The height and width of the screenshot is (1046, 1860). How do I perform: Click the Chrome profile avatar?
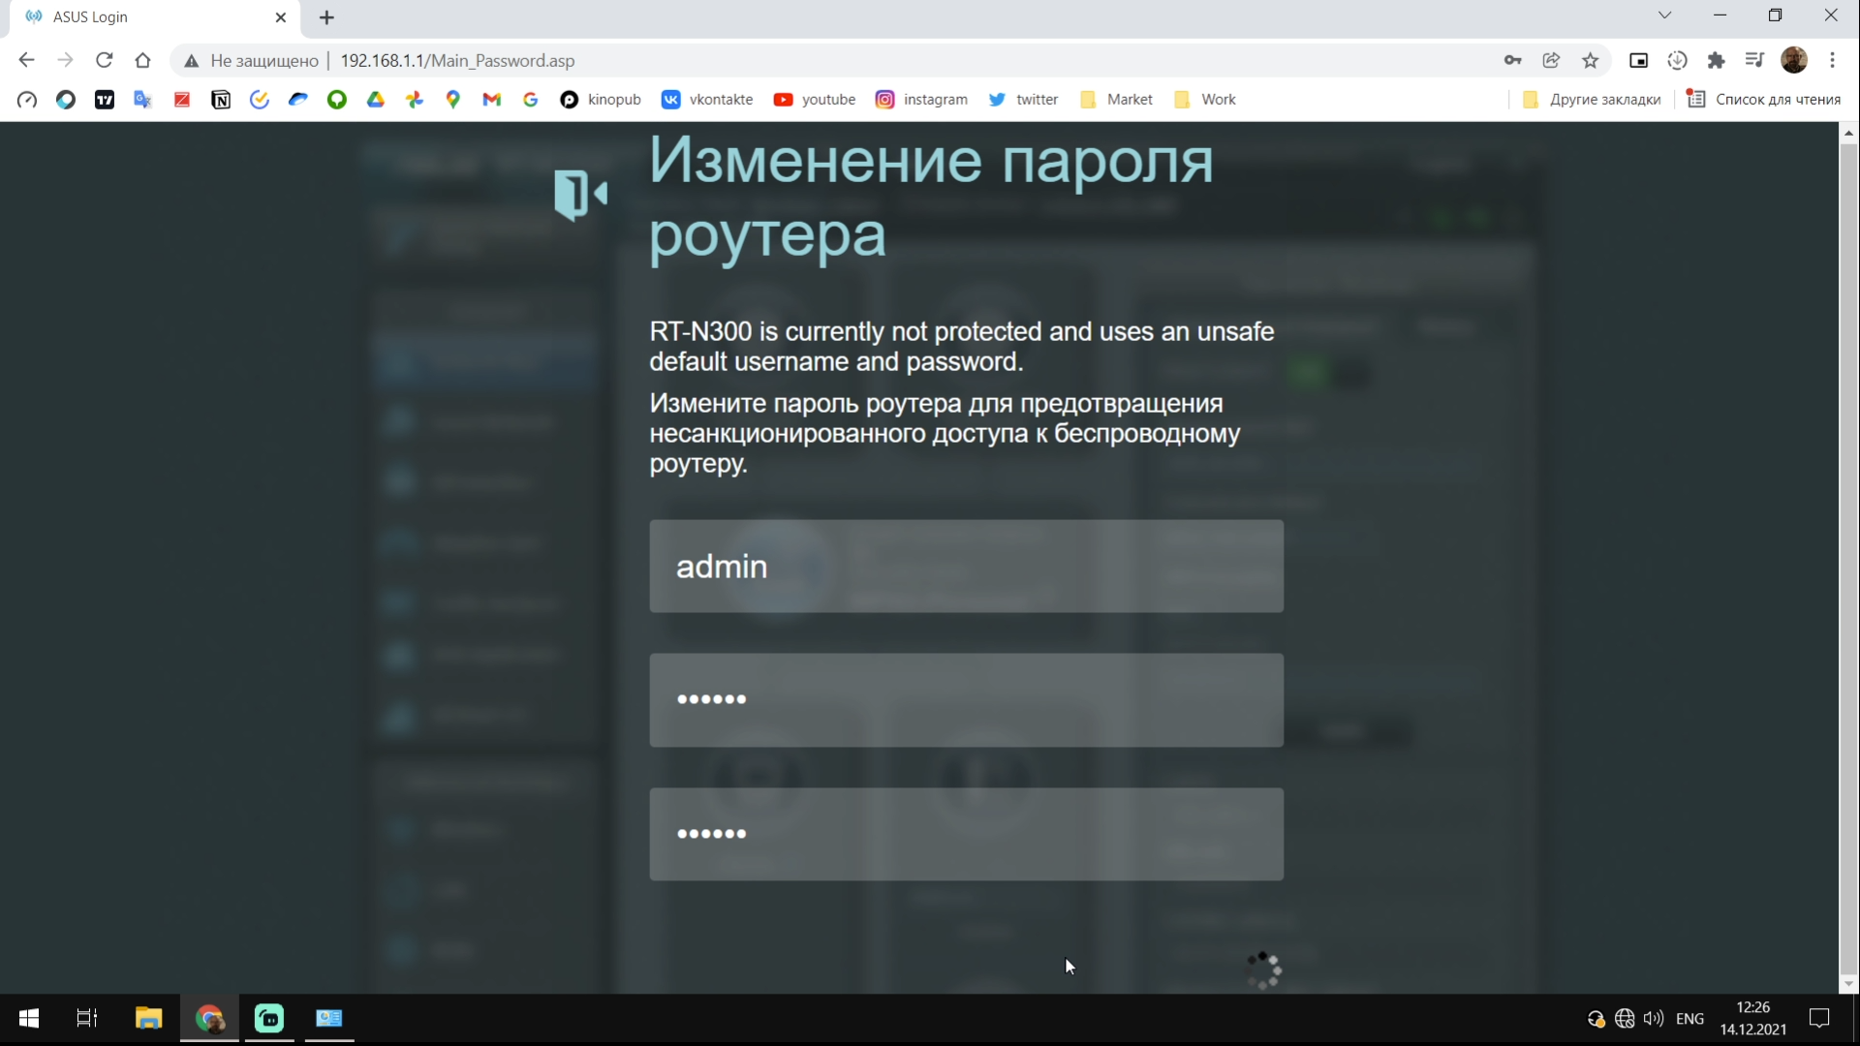(1794, 60)
